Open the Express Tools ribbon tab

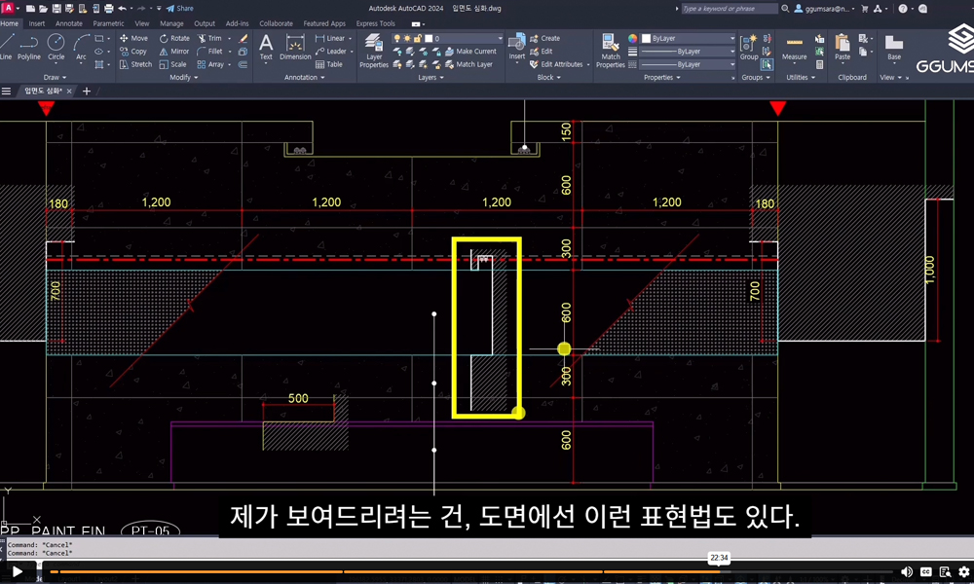pyautogui.click(x=376, y=23)
